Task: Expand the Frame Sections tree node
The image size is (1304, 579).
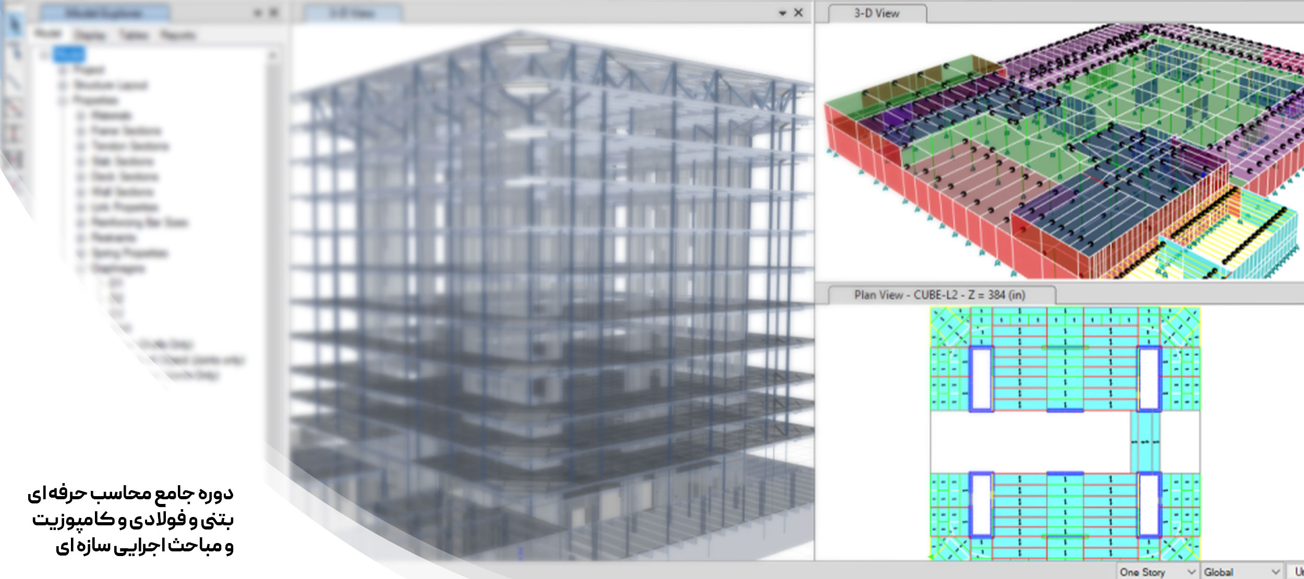Action: (x=81, y=131)
